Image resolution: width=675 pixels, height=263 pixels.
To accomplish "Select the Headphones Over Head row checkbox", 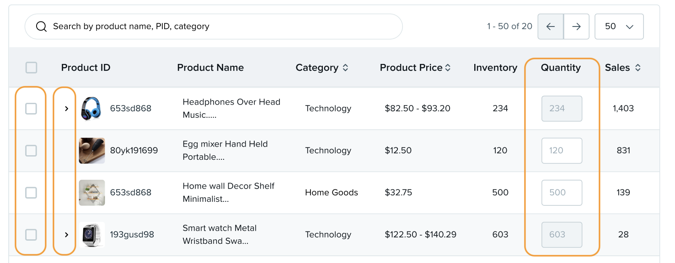I will click(31, 108).
